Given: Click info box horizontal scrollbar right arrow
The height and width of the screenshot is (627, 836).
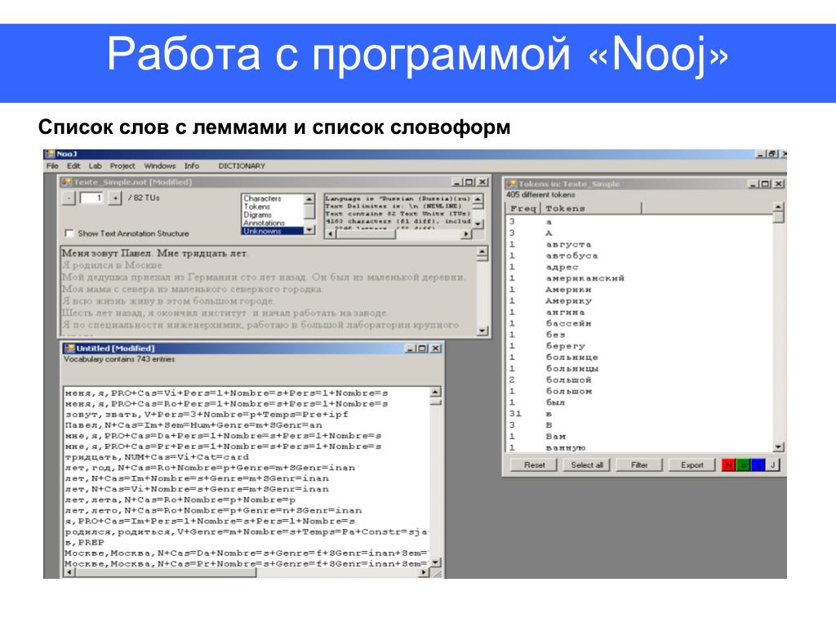Looking at the screenshot, I should click(x=466, y=234).
